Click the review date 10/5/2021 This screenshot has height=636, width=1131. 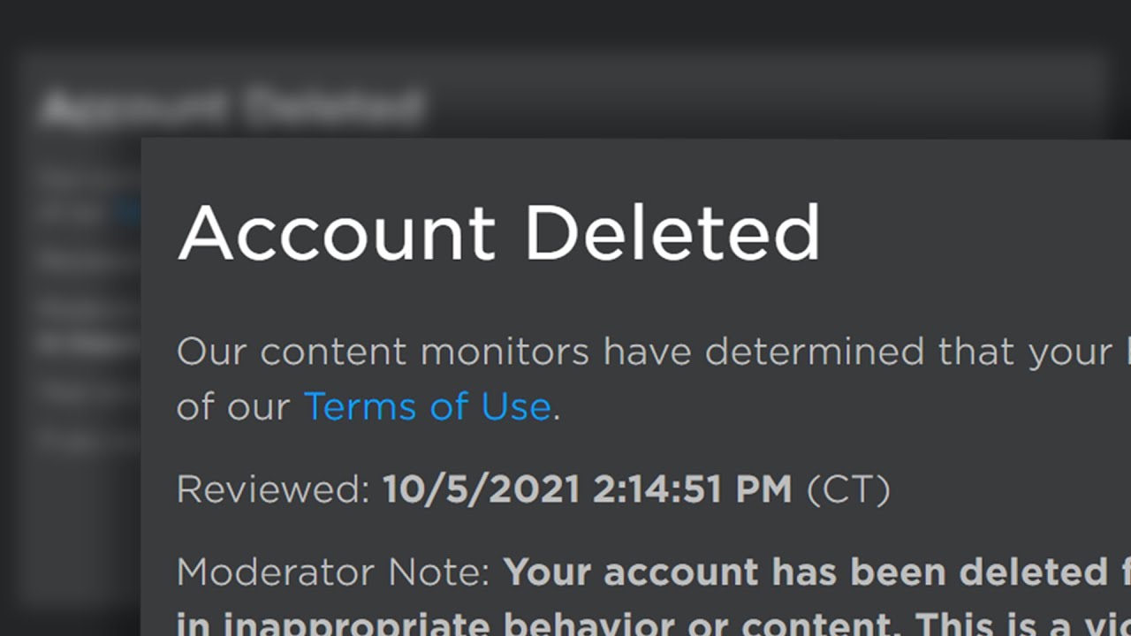pos(481,489)
